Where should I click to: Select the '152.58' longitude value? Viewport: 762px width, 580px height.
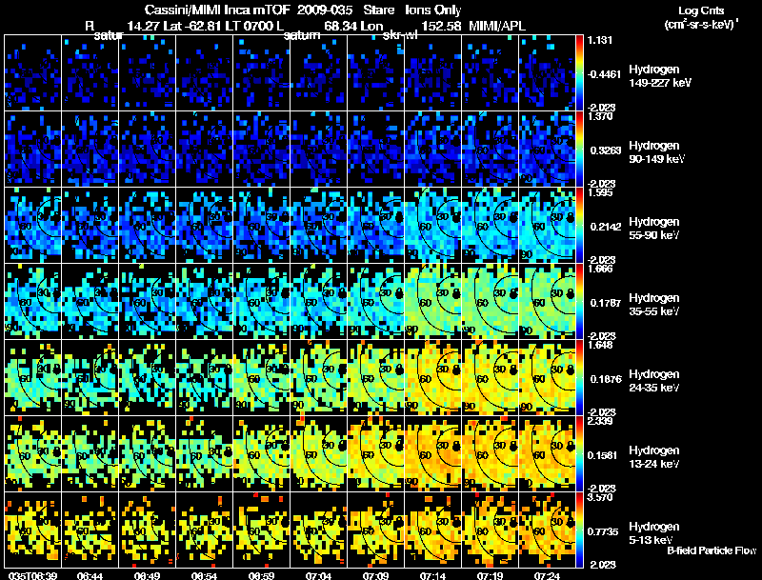[x=441, y=26]
